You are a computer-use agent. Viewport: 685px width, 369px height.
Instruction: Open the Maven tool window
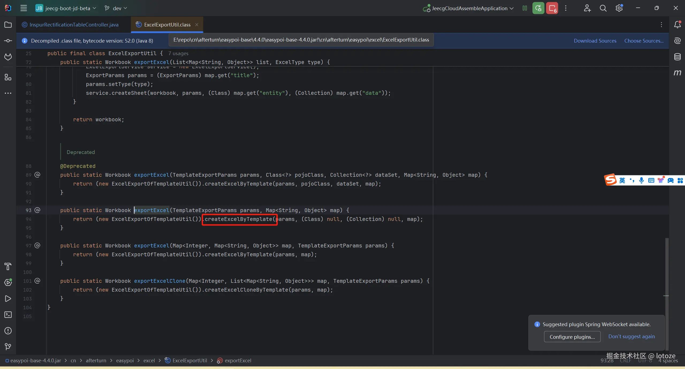click(x=677, y=73)
